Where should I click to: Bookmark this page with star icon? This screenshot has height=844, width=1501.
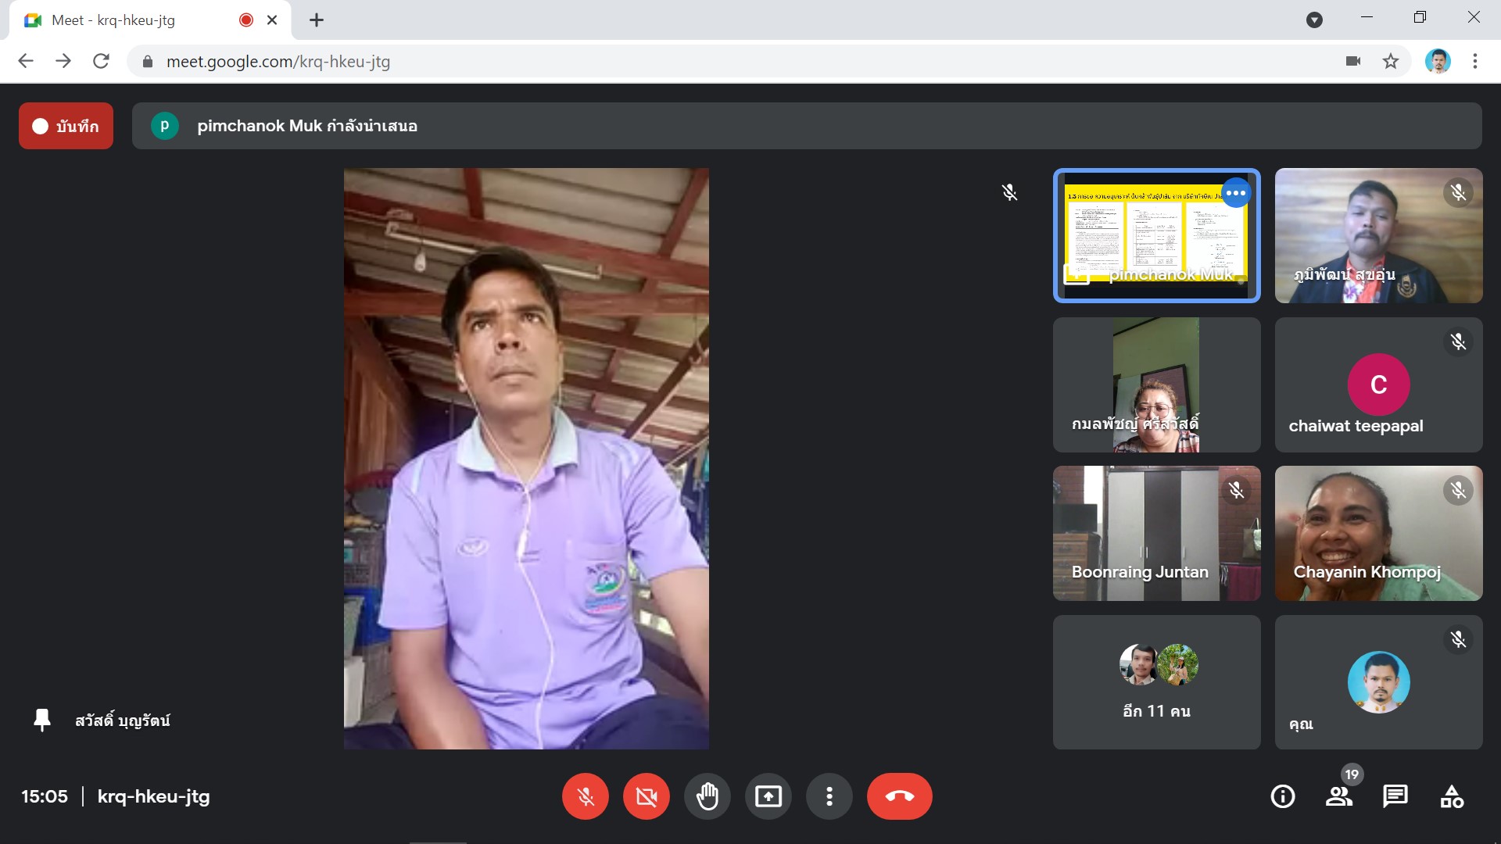(1390, 61)
